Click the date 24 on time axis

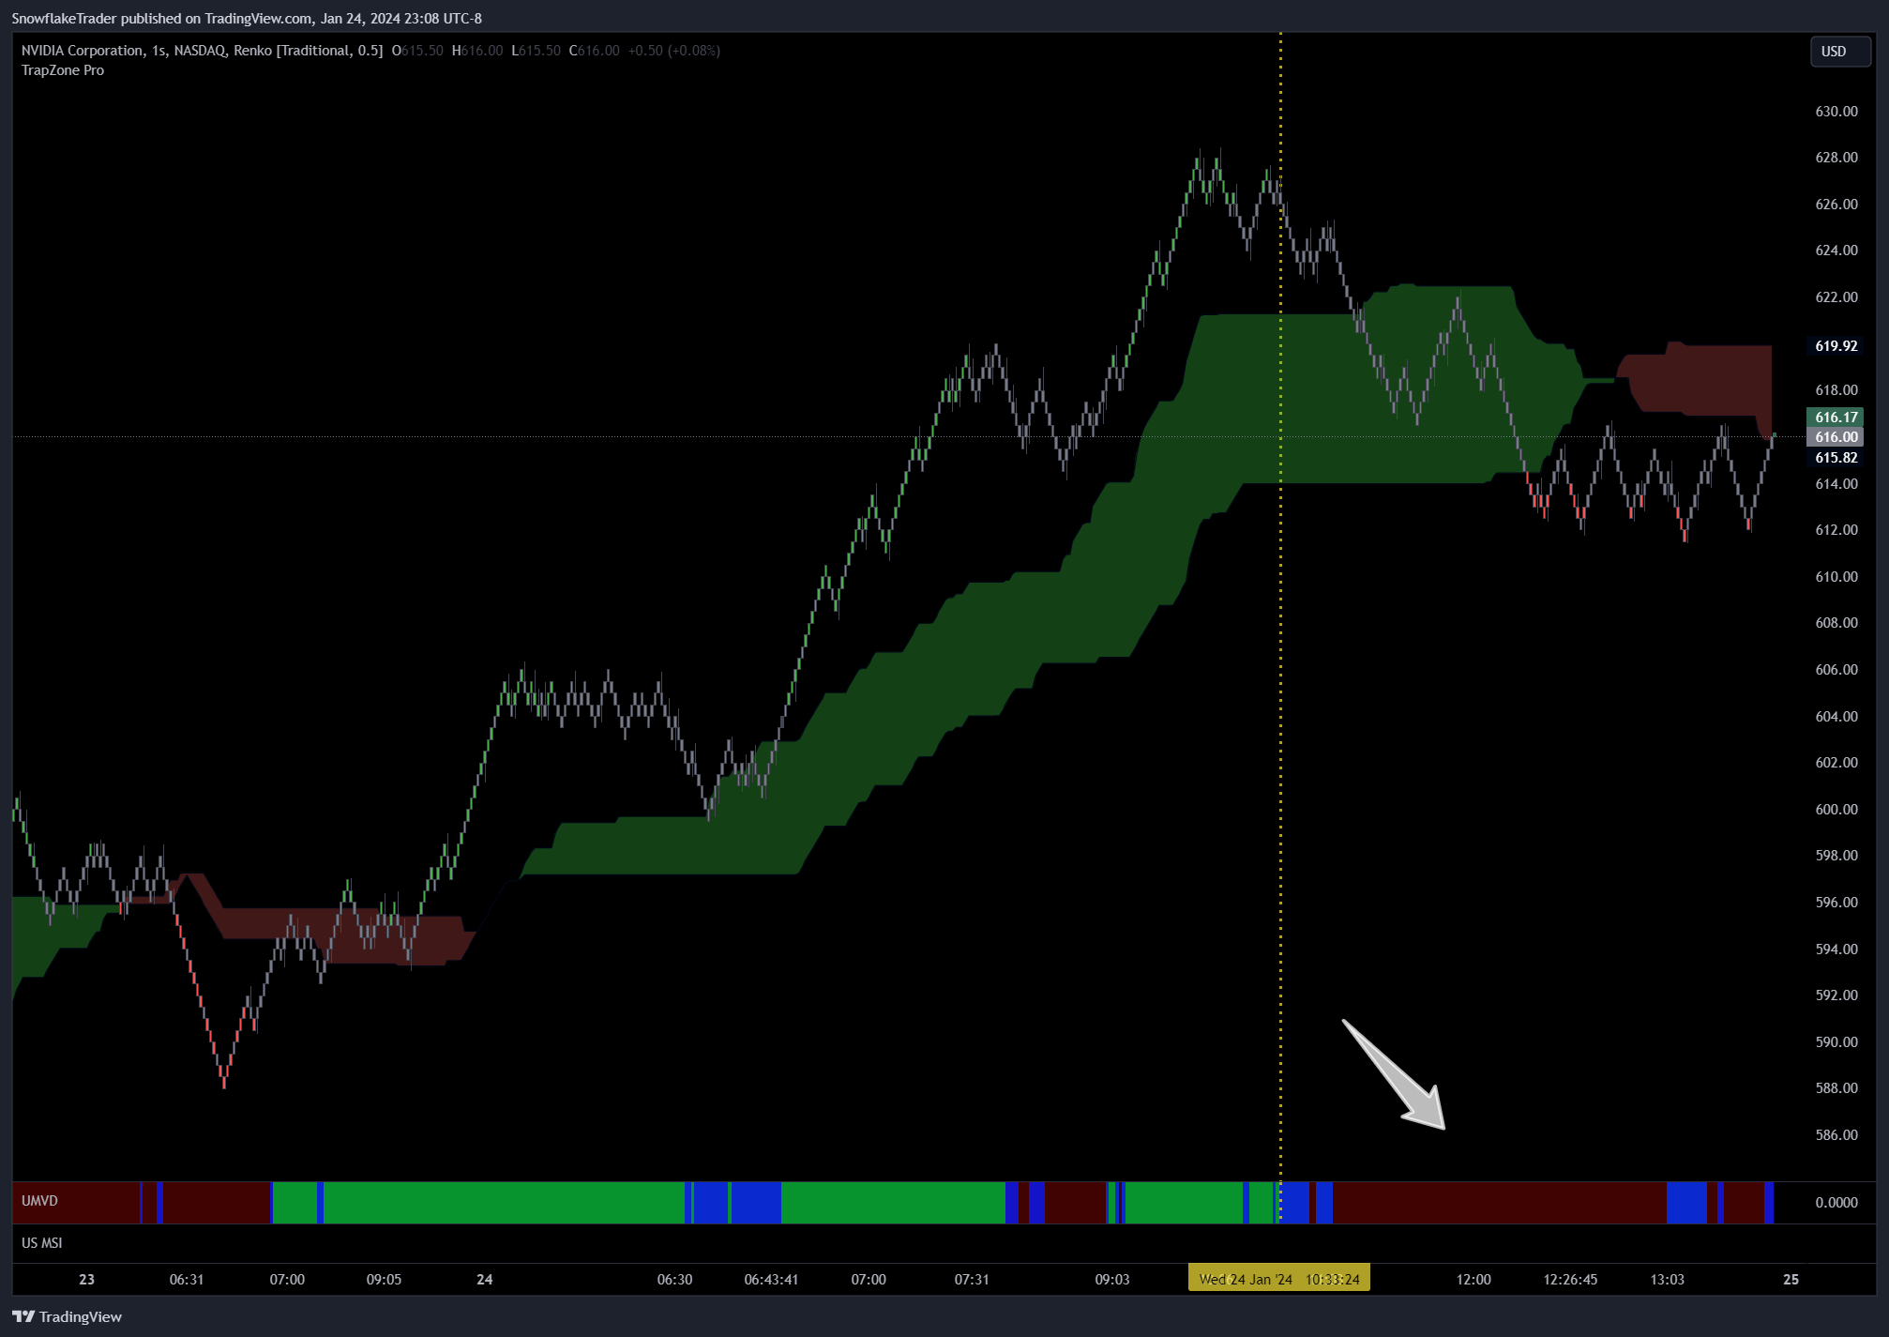coord(485,1280)
